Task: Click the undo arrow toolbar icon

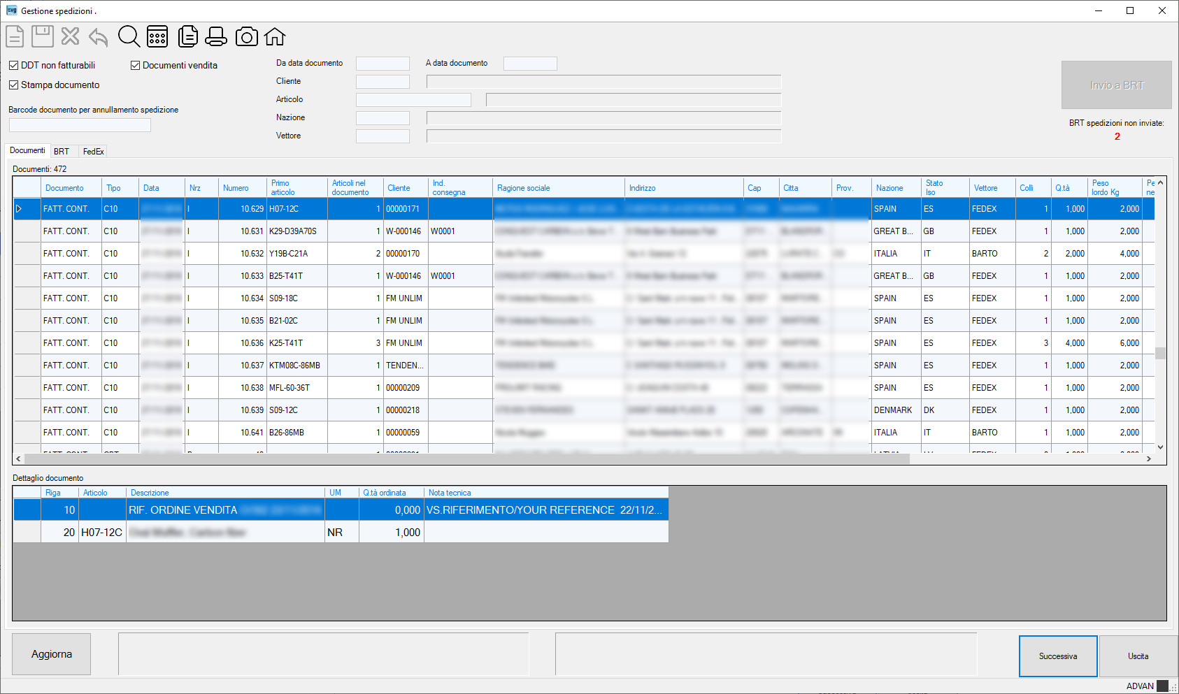Action: [99, 37]
